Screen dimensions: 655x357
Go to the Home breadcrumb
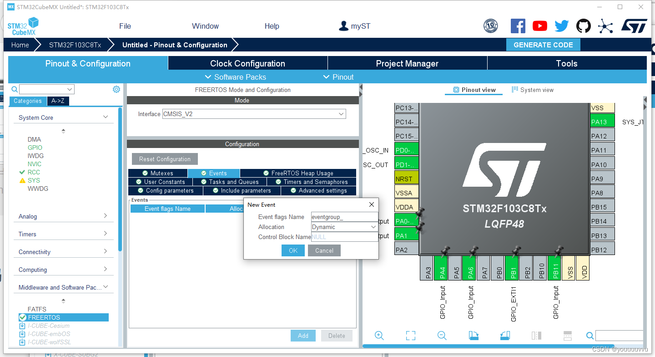(x=20, y=45)
